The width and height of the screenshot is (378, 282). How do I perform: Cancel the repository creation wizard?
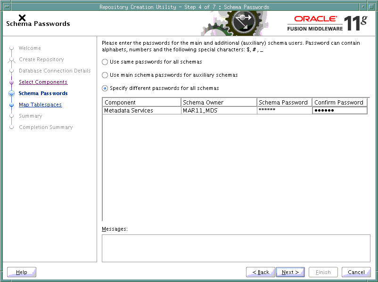(x=356, y=272)
